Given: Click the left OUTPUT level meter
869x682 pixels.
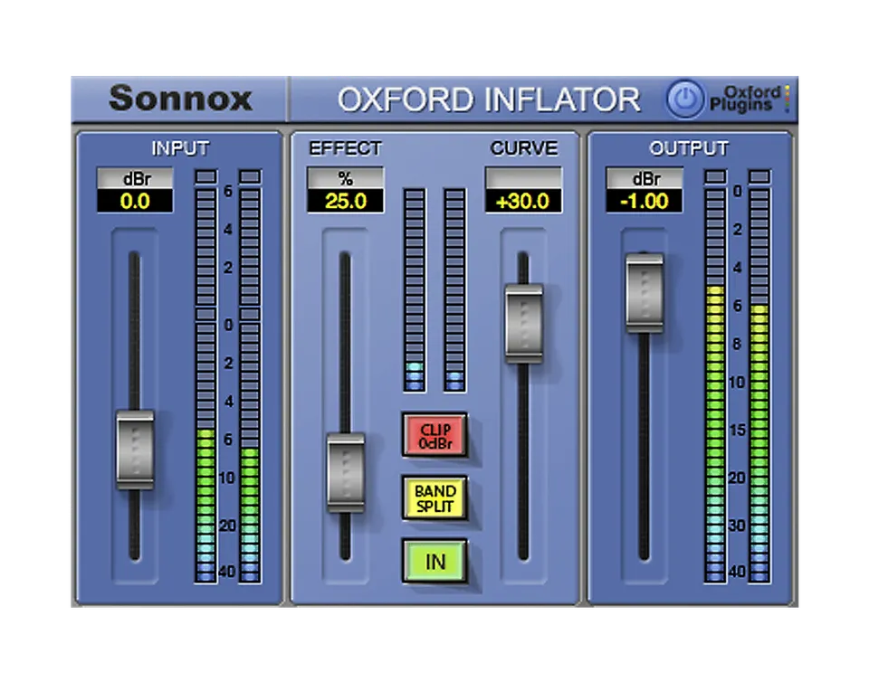Looking at the screenshot, I should pyautogui.click(x=715, y=385).
